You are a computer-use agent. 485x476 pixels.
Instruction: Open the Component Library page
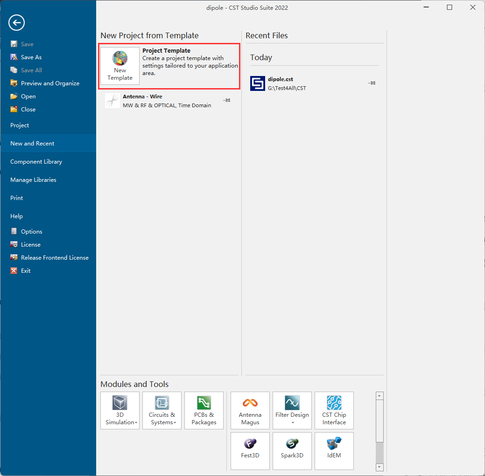click(48, 162)
